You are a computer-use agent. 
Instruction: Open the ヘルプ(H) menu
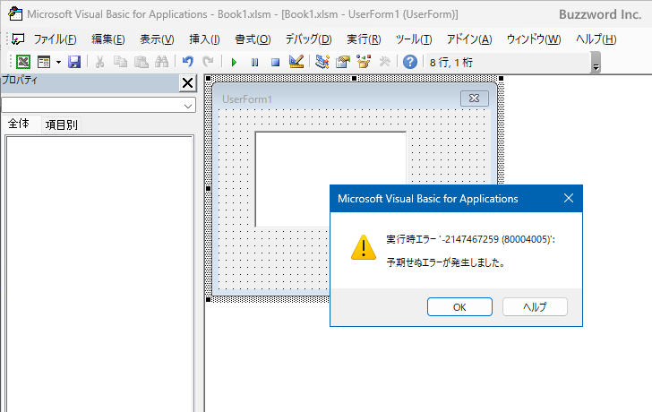(x=596, y=39)
